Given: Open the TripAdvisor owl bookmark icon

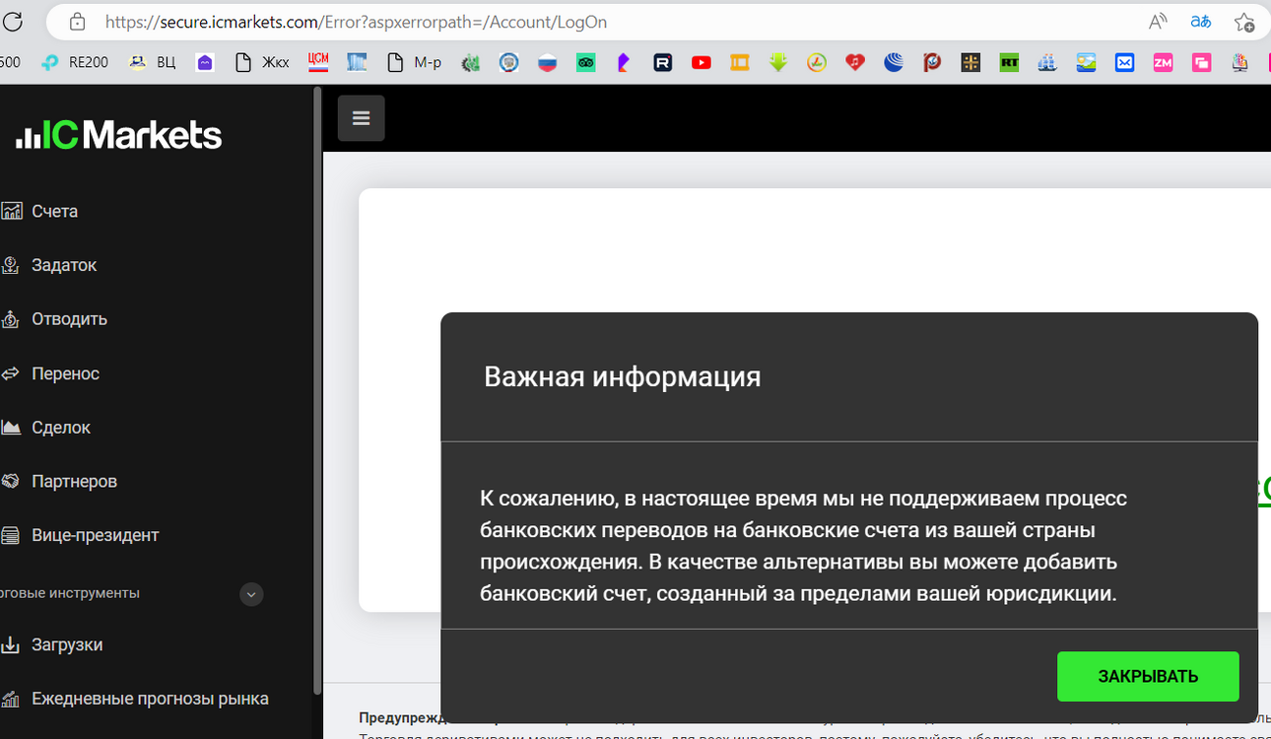Looking at the screenshot, I should tap(586, 62).
